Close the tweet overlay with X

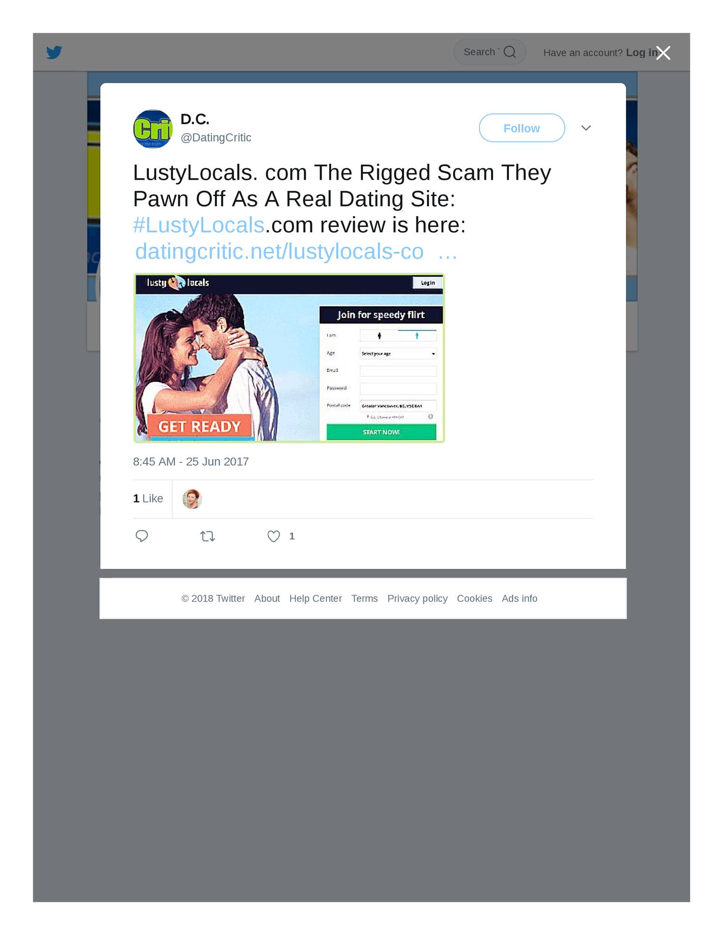(663, 53)
